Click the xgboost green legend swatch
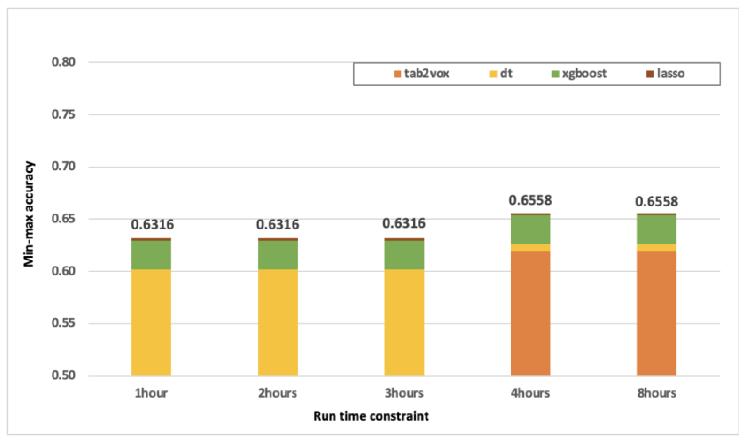 (555, 74)
